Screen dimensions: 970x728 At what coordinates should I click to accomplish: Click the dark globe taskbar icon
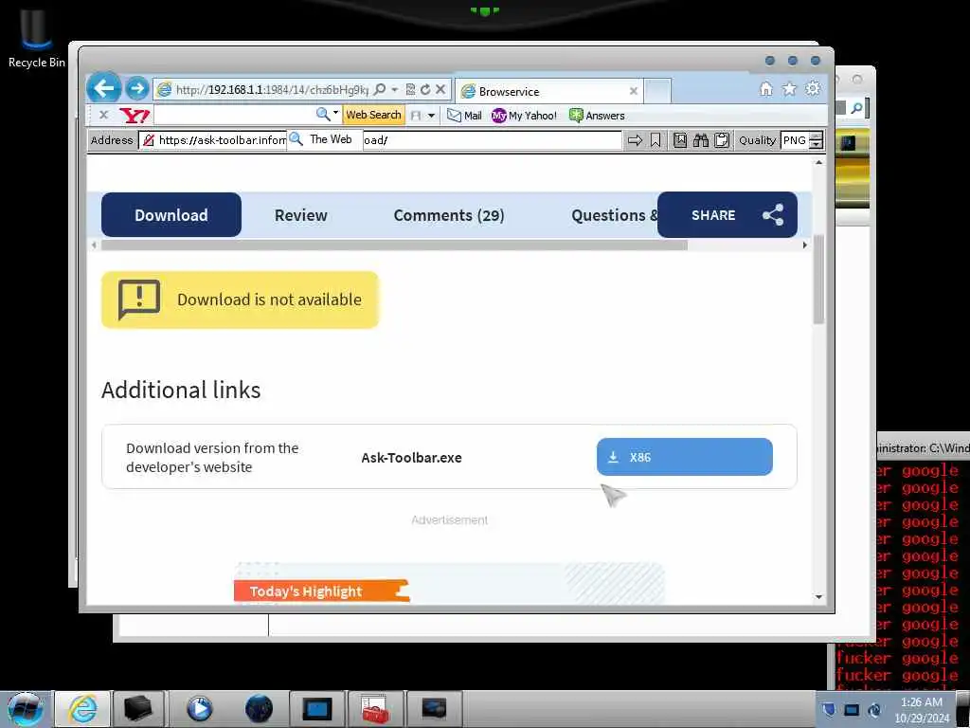[x=259, y=709]
